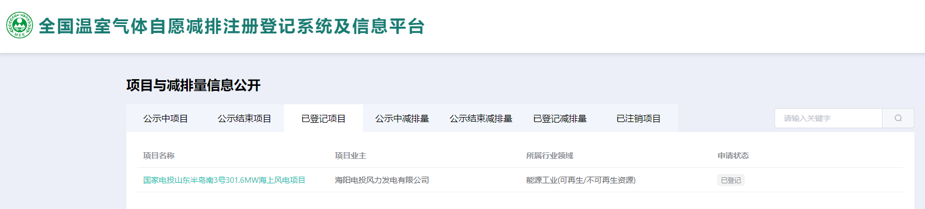
Task: Select the 已登记减排量 tab
Action: (560, 118)
